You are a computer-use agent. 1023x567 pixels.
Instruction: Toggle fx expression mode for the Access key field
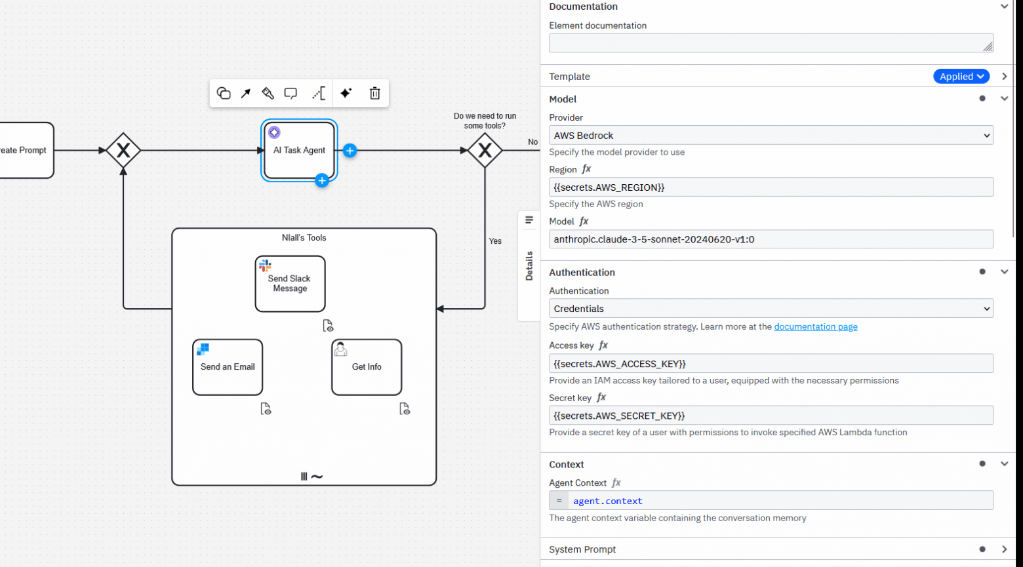point(603,345)
